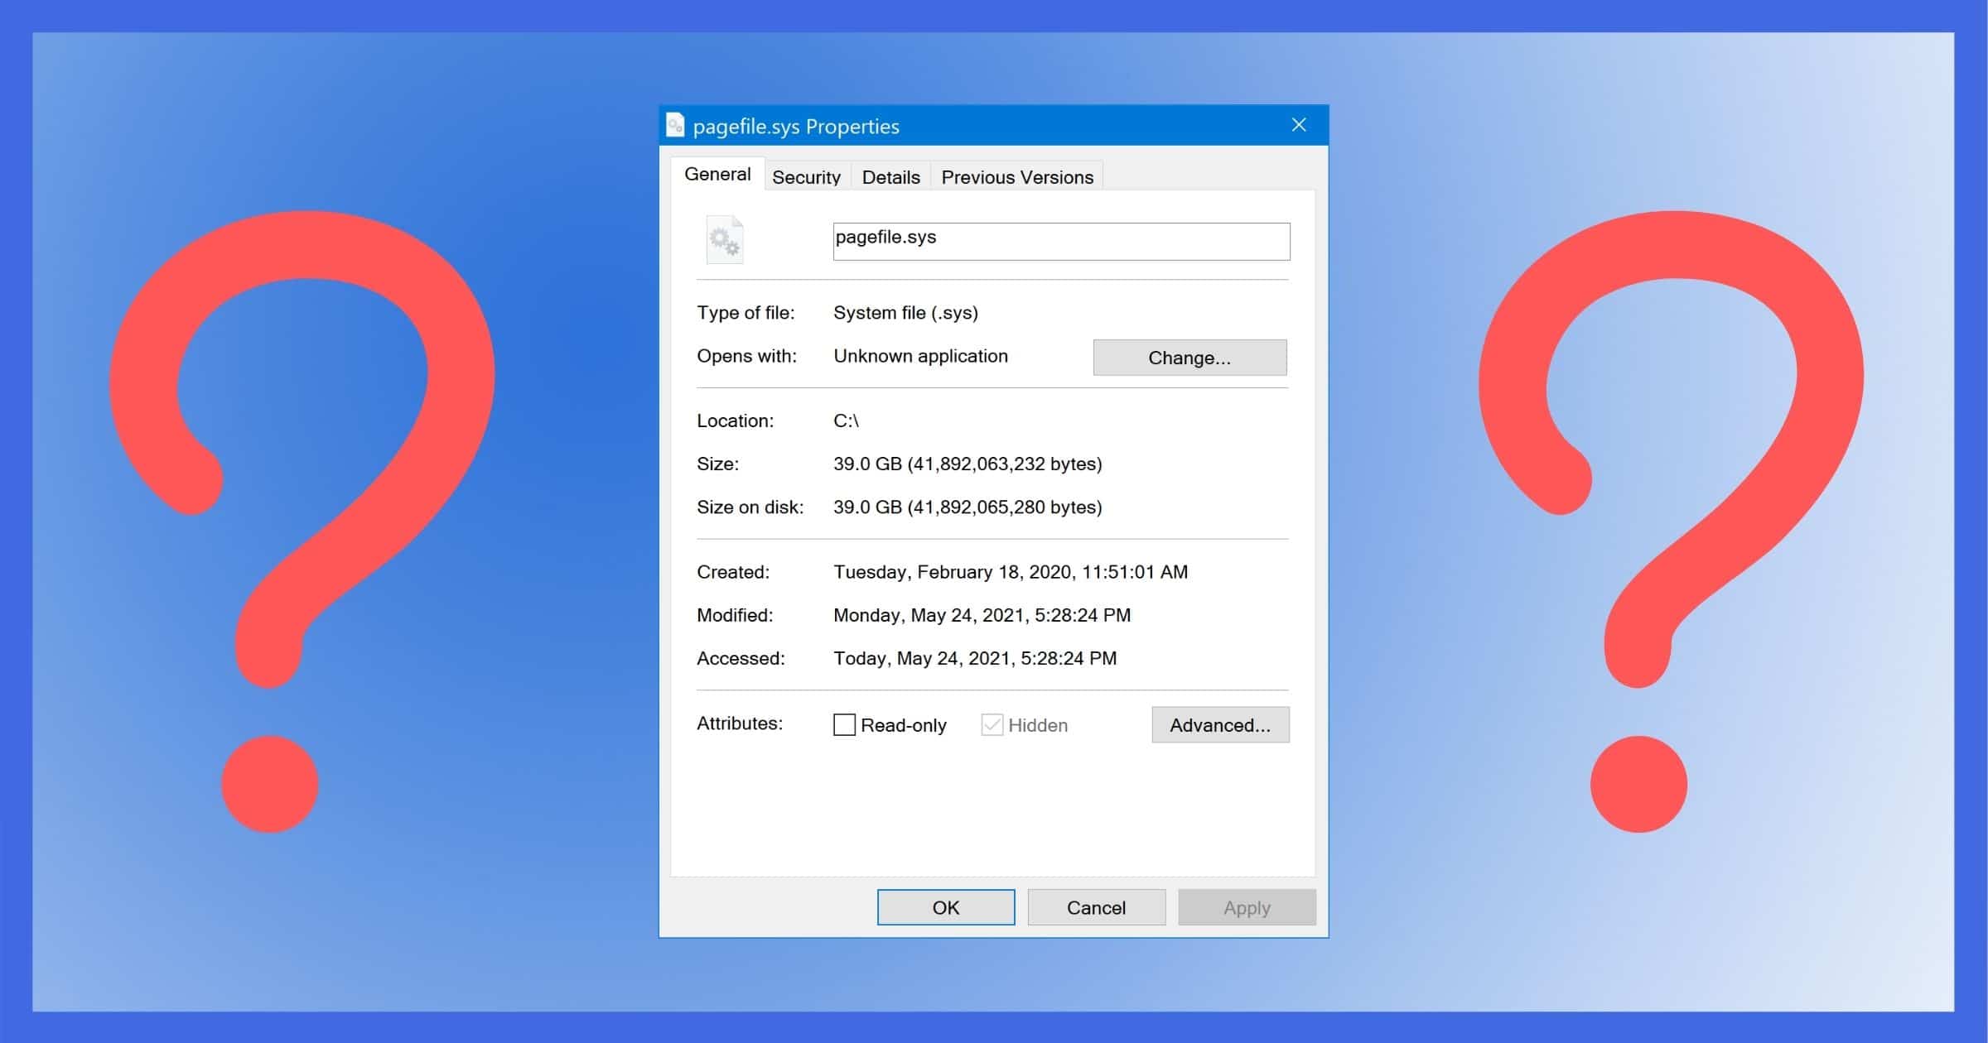Click the Created date value text
Image resolution: width=1988 pixels, height=1043 pixels.
pyautogui.click(x=1010, y=572)
